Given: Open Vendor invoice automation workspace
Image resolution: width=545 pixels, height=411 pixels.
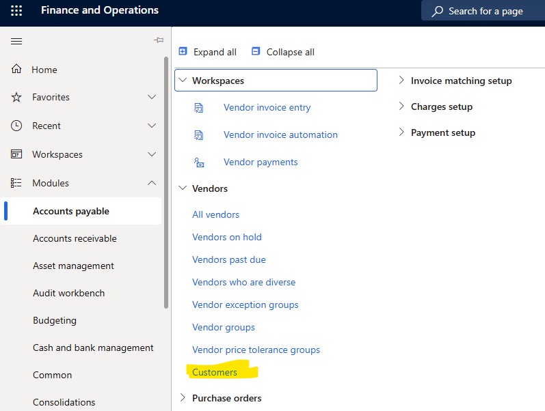Looking at the screenshot, I should 280,134.
